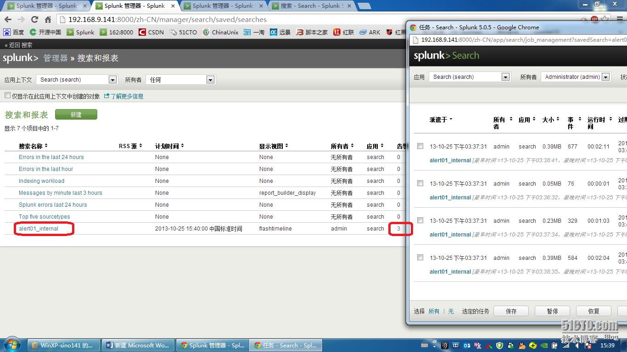Check the job row with 329 events

(x=420, y=220)
